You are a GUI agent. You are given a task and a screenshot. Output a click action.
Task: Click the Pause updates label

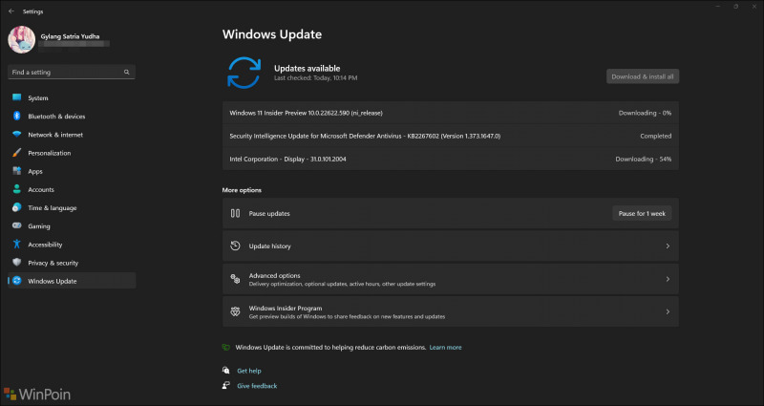pyautogui.click(x=269, y=213)
